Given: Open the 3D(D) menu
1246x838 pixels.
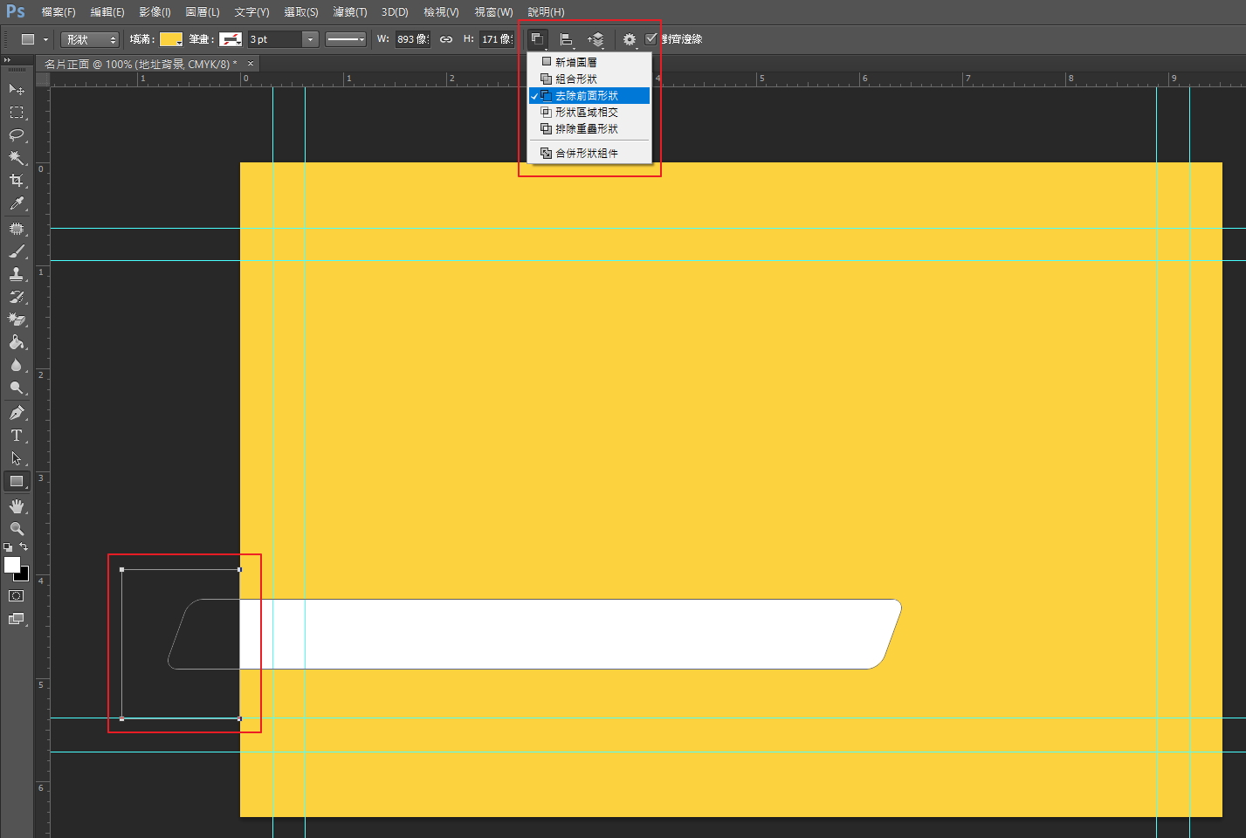Looking at the screenshot, I should tap(395, 12).
